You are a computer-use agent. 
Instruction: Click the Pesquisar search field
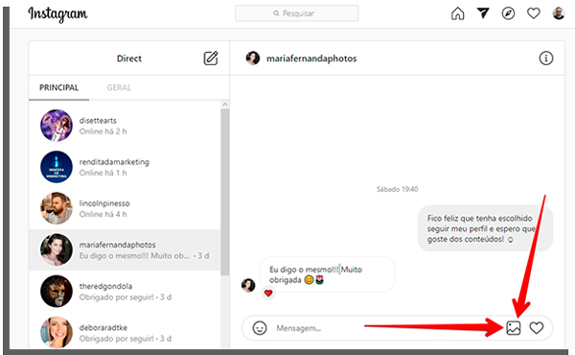tap(297, 13)
